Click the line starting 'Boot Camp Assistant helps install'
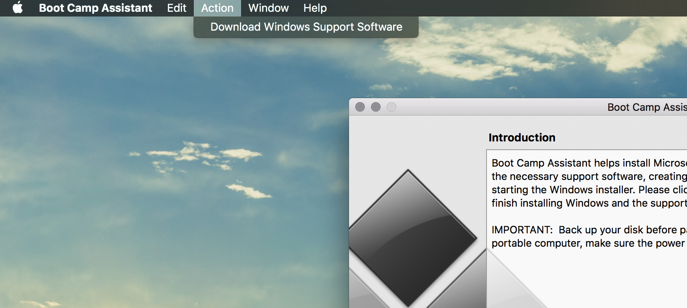 click(589, 163)
